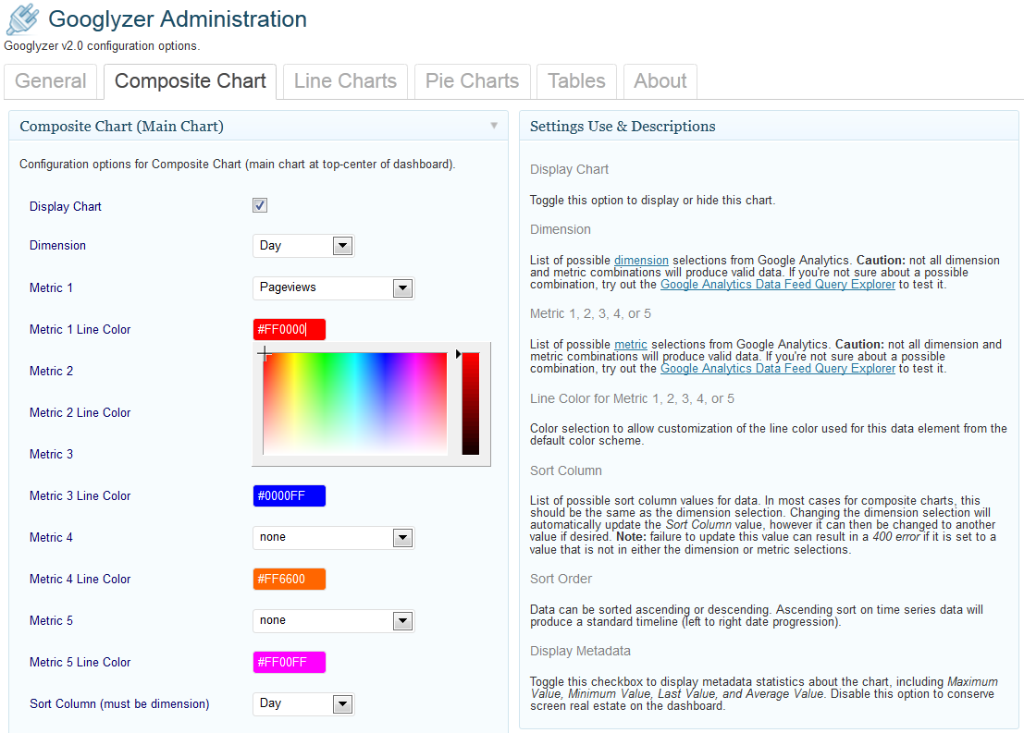Click the Display Chart field label
Screen dimensions: 1024x733
(66, 207)
